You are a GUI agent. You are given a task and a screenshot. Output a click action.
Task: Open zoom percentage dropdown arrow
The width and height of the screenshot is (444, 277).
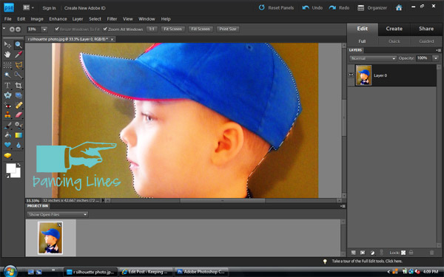(x=44, y=29)
